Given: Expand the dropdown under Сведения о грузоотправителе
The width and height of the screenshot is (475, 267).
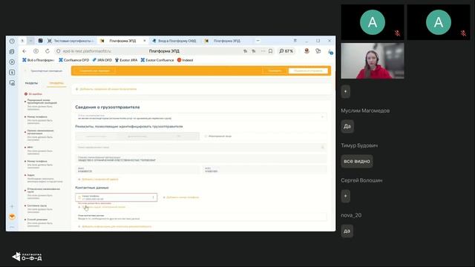Looking at the screenshot, I should (201, 117).
